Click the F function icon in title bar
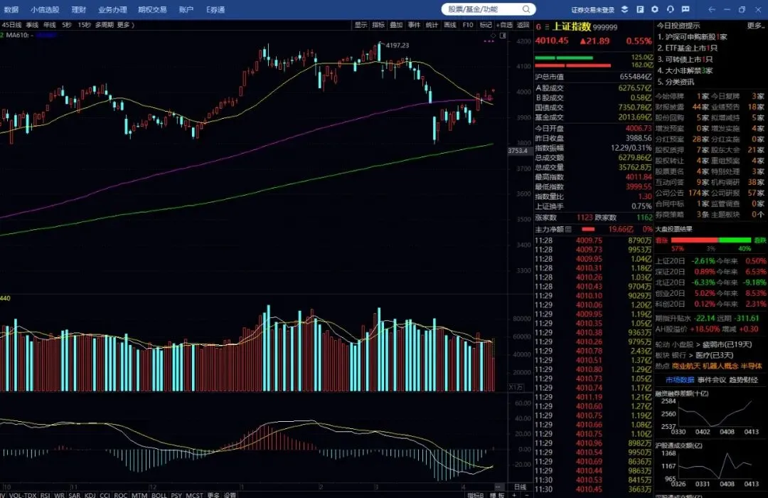This screenshot has width=768, height=498. [x=640, y=9]
